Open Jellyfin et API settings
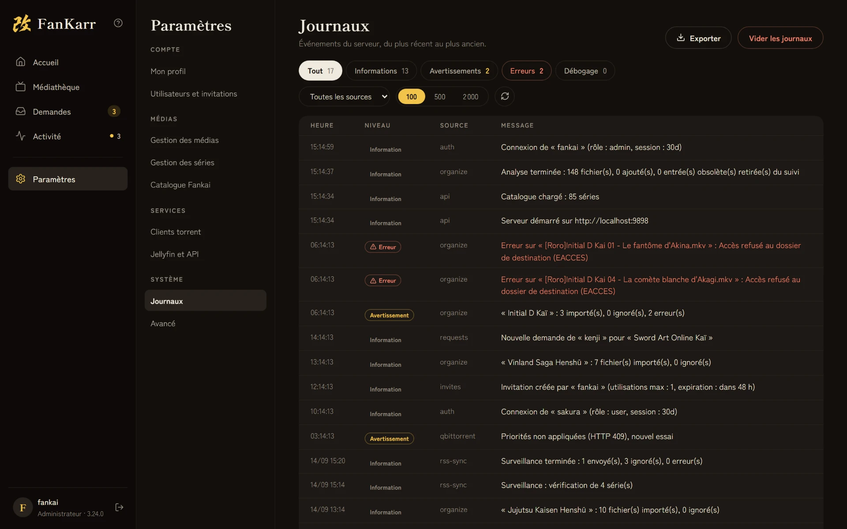Image resolution: width=847 pixels, height=529 pixels. (x=205, y=254)
